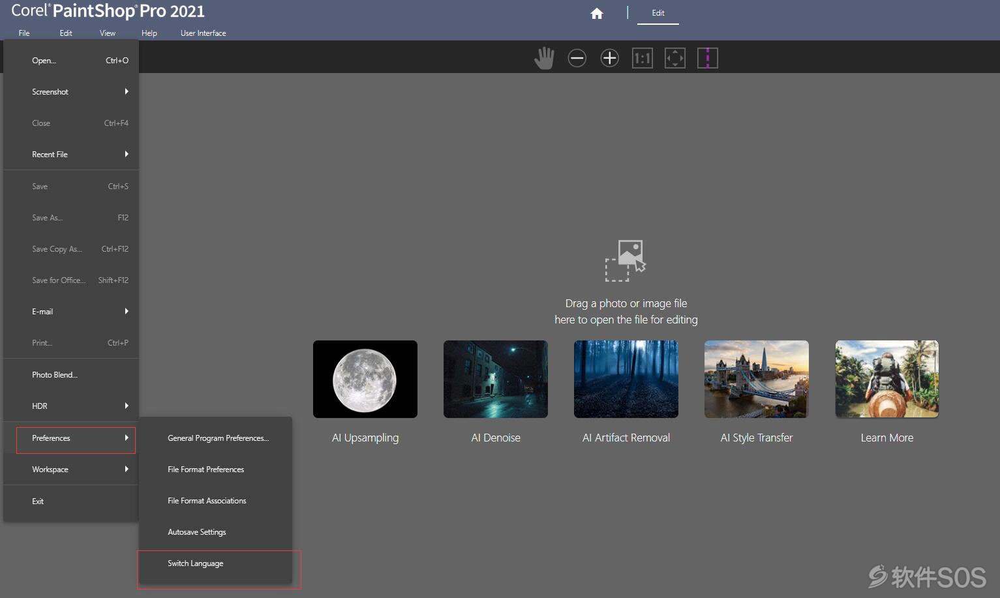Select the Pan hand tool
The width and height of the screenshot is (1000, 598).
coord(544,58)
